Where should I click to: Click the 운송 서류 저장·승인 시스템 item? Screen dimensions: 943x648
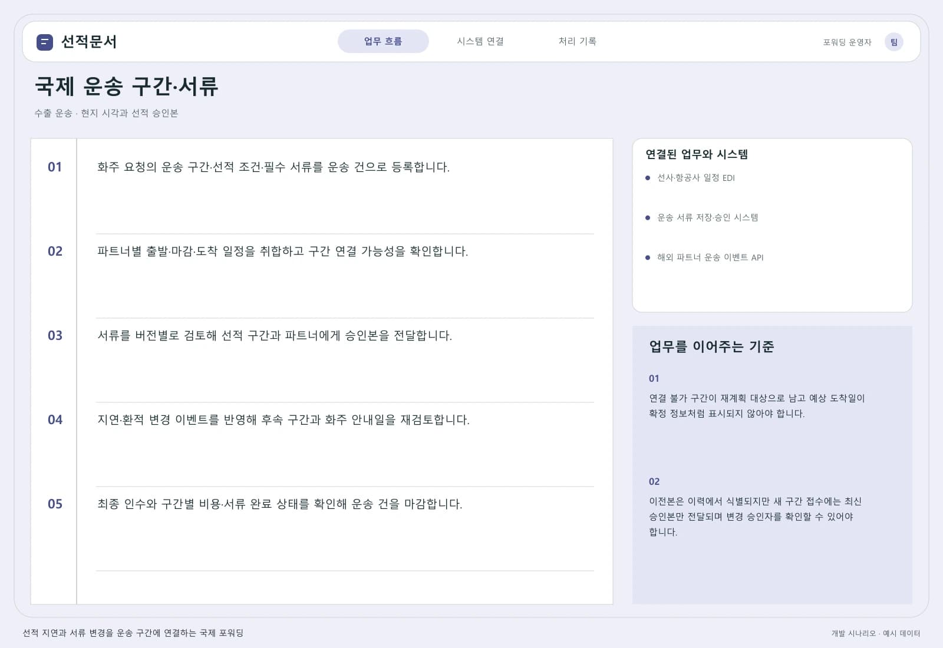click(x=708, y=217)
